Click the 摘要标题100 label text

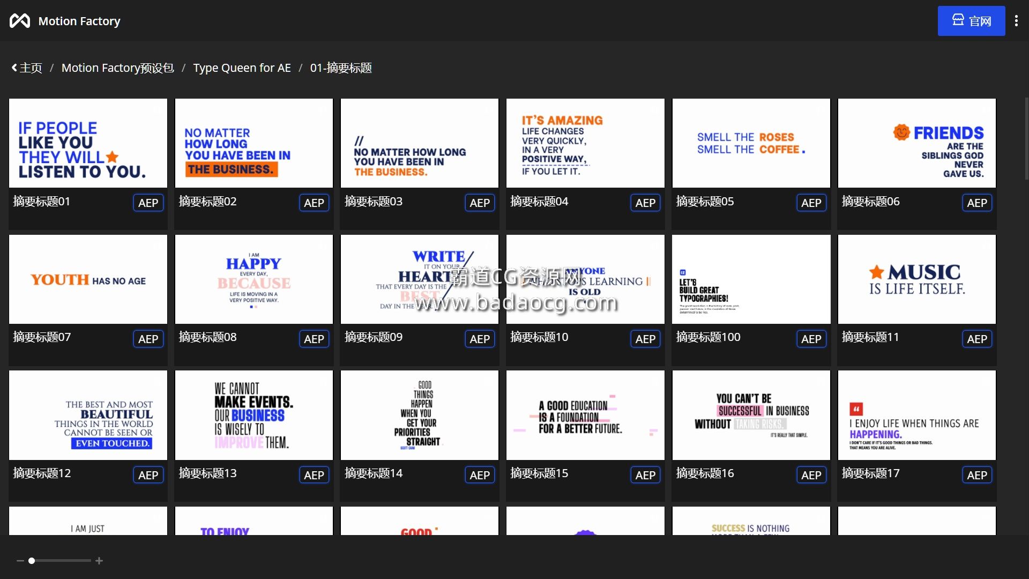[x=708, y=337]
